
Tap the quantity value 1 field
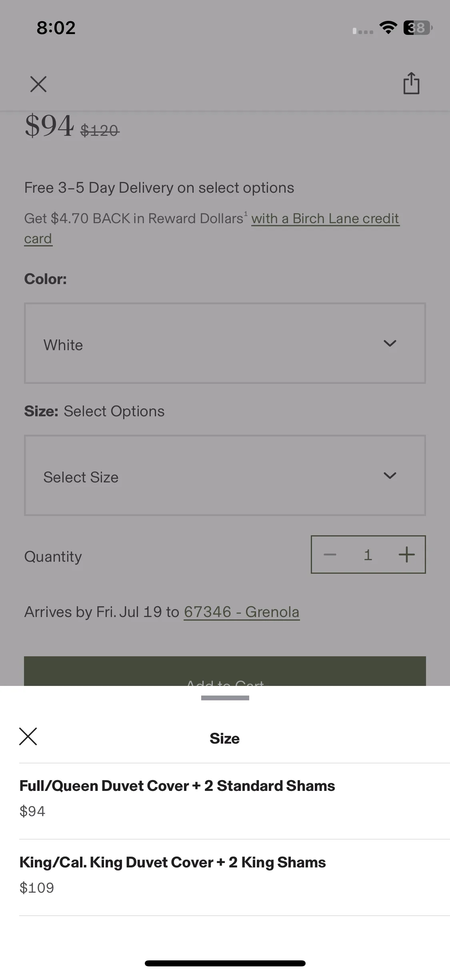(x=368, y=555)
